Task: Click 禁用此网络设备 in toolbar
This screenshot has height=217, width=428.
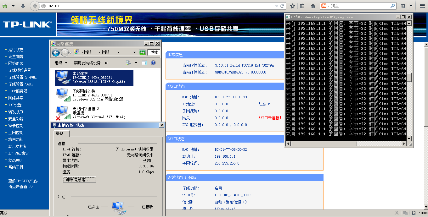Action: point(87,63)
